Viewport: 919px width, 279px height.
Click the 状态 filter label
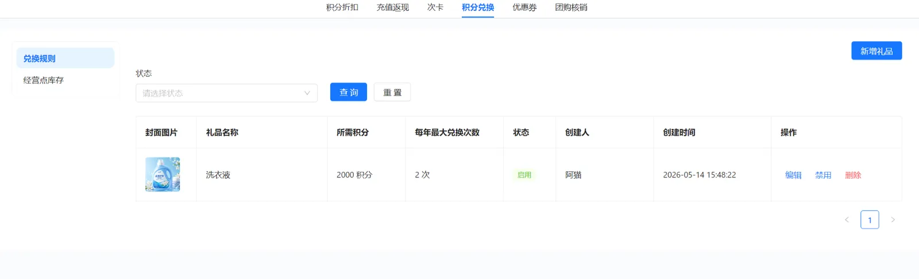click(144, 73)
